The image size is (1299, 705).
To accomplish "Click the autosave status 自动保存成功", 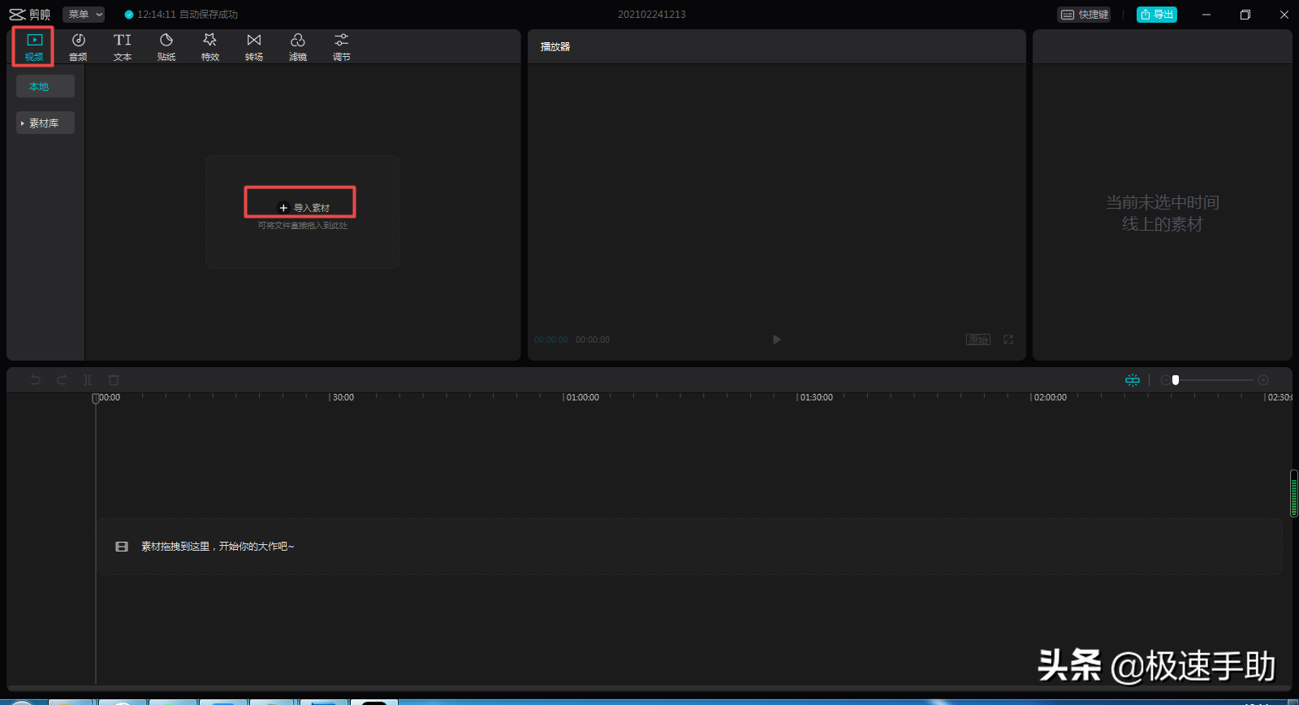I will coord(209,15).
